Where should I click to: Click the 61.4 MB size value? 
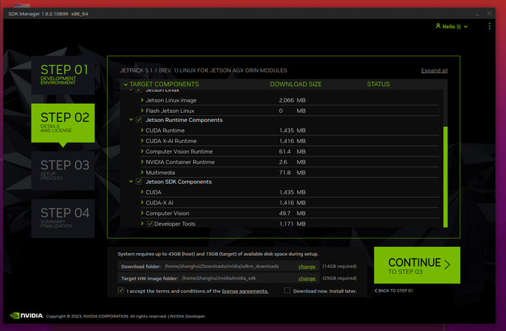click(x=292, y=151)
